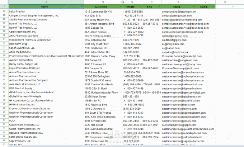Screen dimensions: 244x147
Task: Click Clinigen Clinical Supplies Management, Inc. cell
Action: [x=46, y=15]
